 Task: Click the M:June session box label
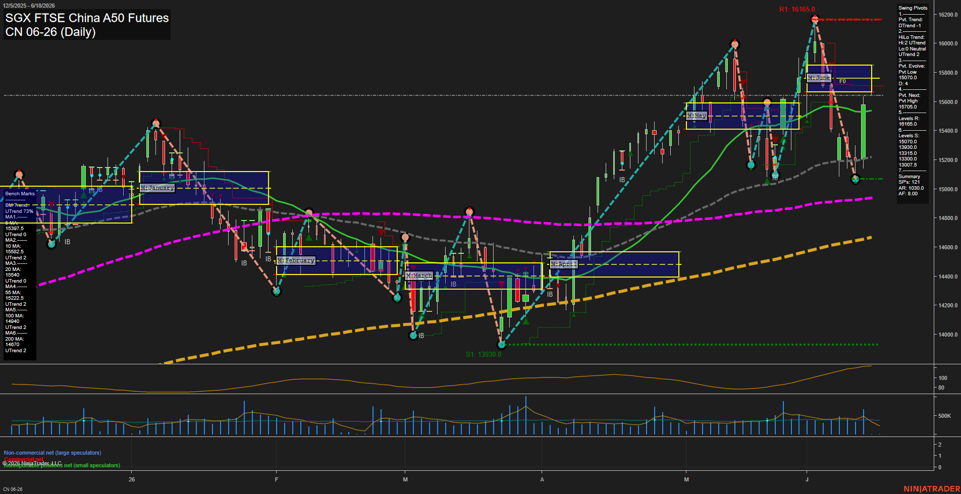(x=819, y=78)
